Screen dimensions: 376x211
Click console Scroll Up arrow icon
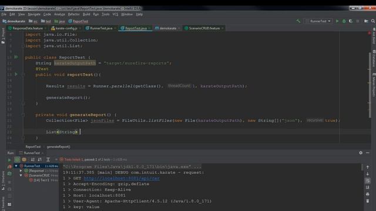tap(368, 167)
